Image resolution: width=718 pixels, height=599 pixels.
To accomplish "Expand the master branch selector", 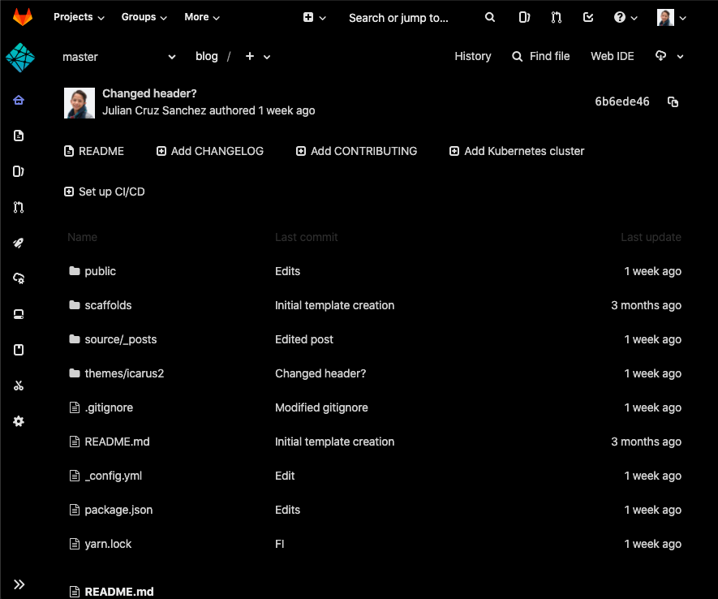I will 119,57.
